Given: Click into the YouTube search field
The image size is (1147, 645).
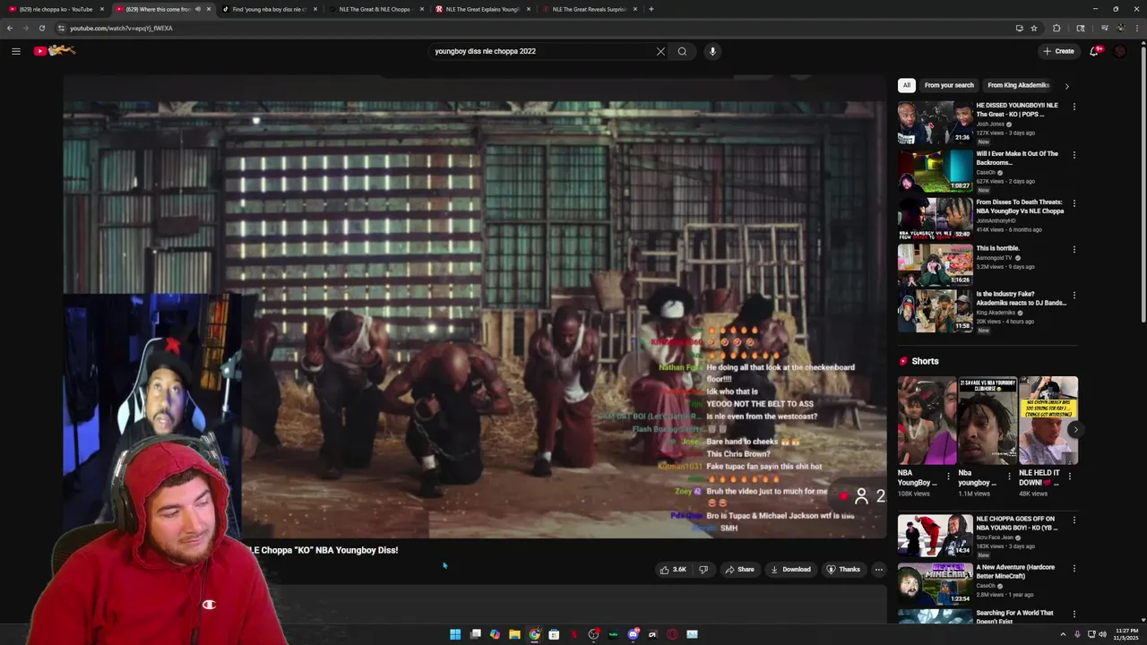Looking at the screenshot, I should [542, 51].
